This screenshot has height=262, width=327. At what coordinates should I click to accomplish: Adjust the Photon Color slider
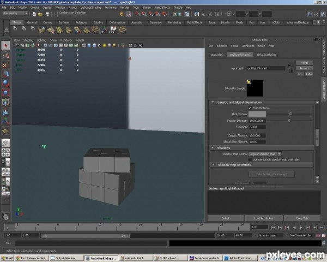pyautogui.click(x=289, y=114)
